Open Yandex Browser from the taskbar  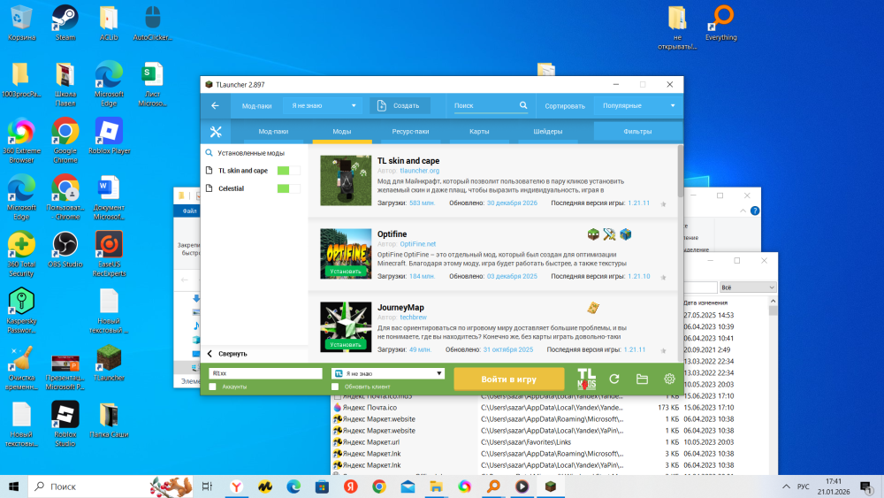[x=237, y=487]
